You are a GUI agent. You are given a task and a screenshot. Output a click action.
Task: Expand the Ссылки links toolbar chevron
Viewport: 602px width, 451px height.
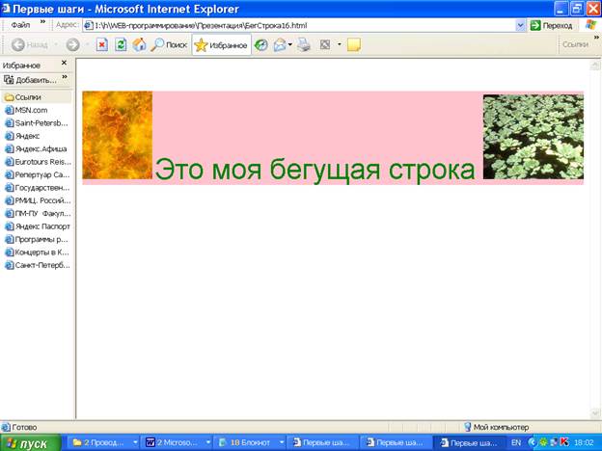click(x=596, y=38)
